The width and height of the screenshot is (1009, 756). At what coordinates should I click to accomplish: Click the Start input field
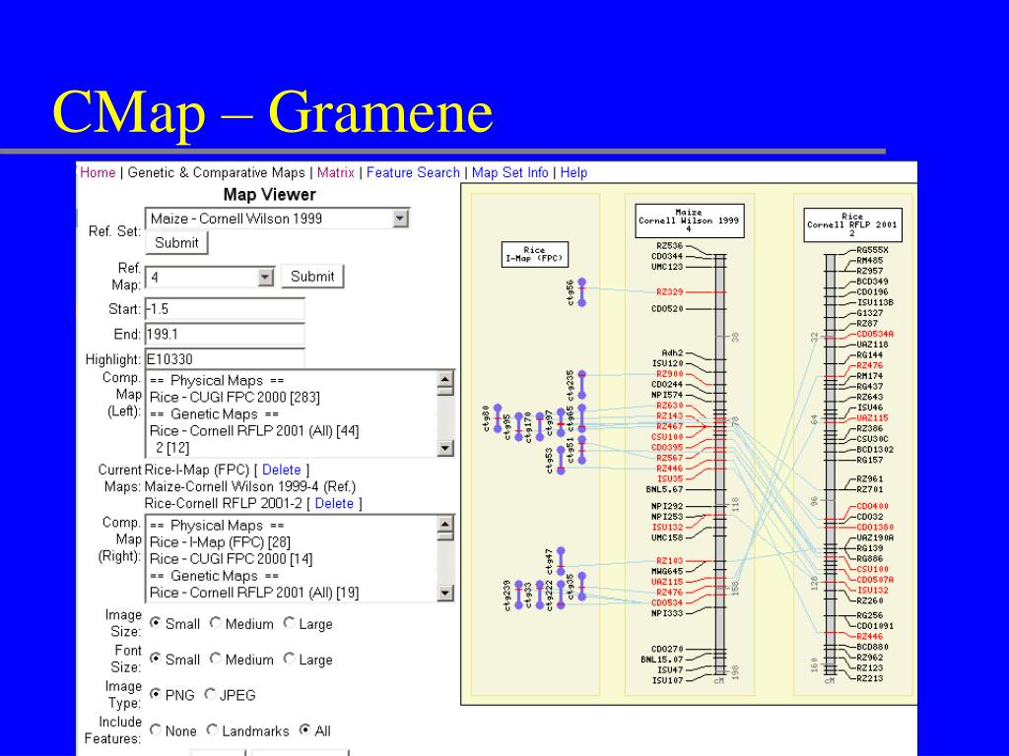pyautogui.click(x=225, y=309)
